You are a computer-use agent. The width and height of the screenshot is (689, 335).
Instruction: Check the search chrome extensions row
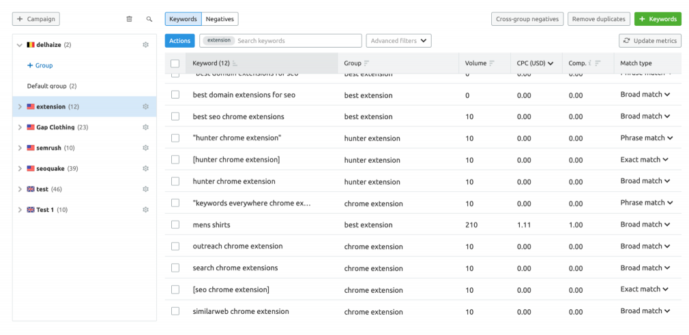click(x=175, y=268)
